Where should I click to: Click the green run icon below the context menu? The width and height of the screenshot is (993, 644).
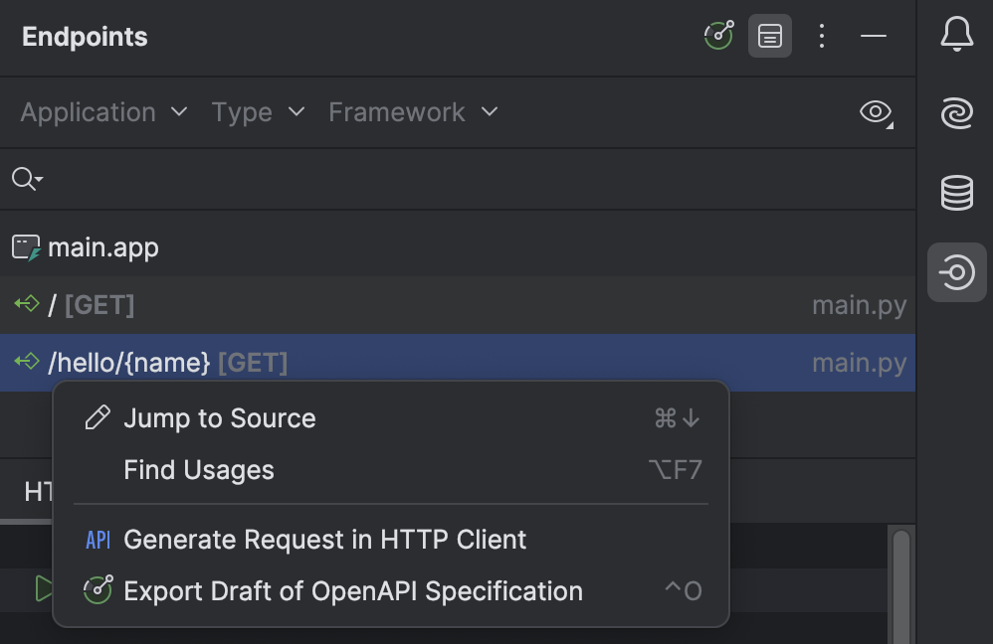(x=44, y=588)
